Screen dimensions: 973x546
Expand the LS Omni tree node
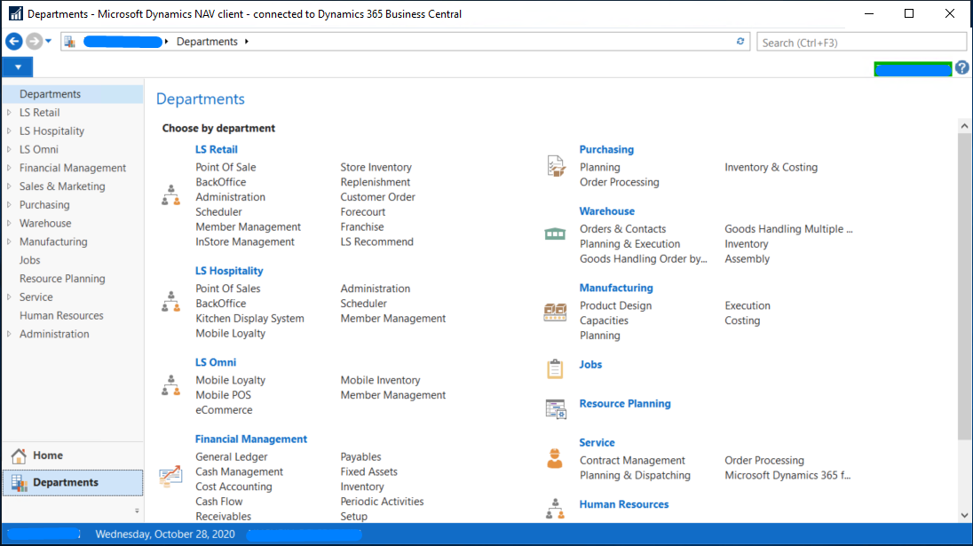[9, 149]
